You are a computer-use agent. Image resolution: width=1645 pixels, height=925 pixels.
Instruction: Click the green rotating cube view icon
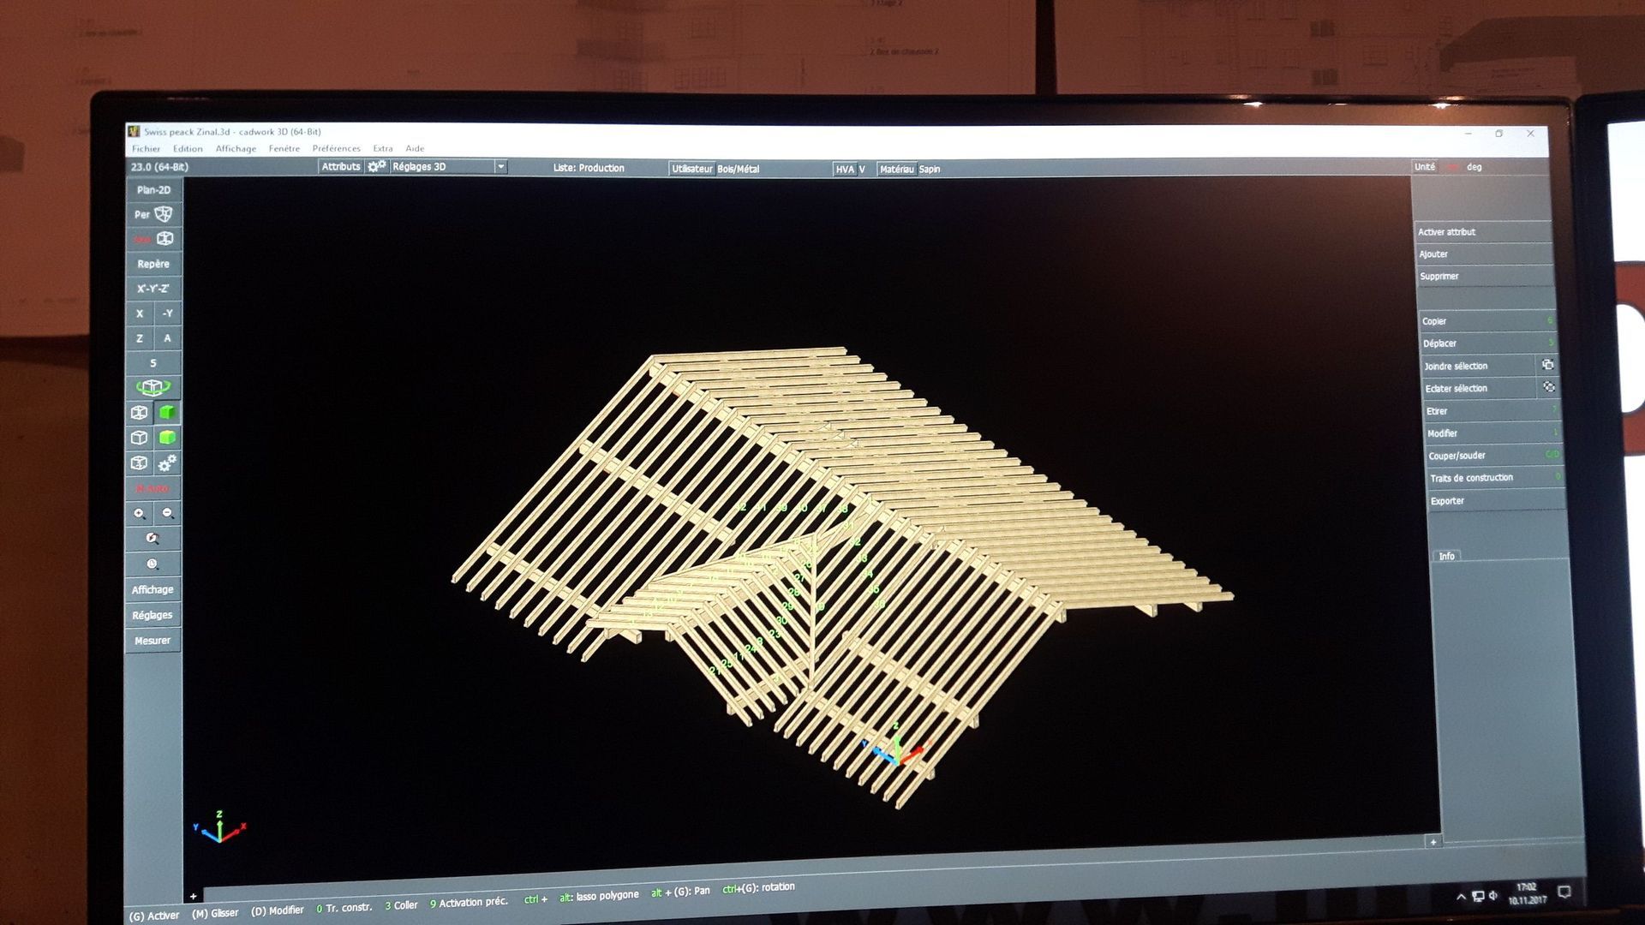pos(153,387)
